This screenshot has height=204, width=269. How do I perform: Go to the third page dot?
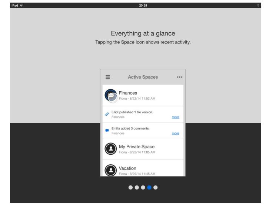click(x=143, y=188)
